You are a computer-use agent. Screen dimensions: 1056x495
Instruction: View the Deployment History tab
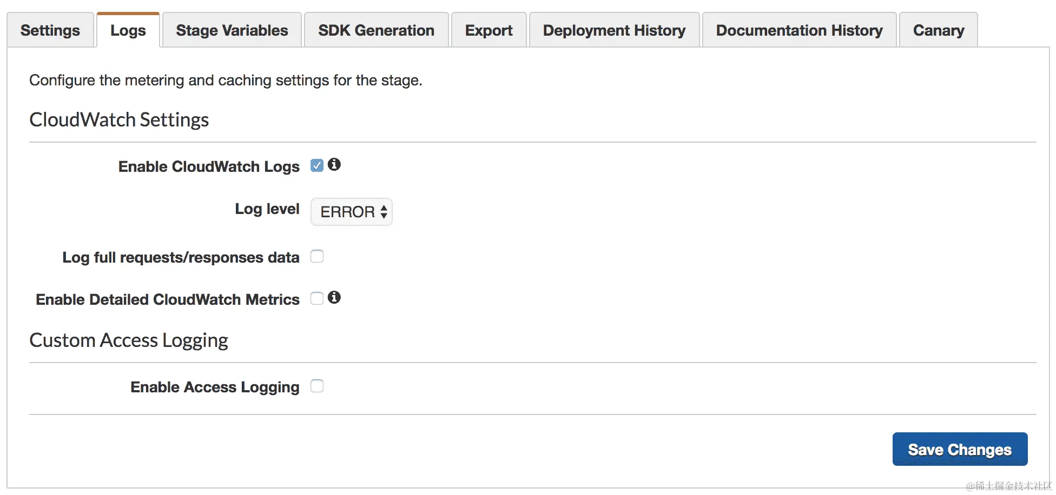[x=614, y=30]
